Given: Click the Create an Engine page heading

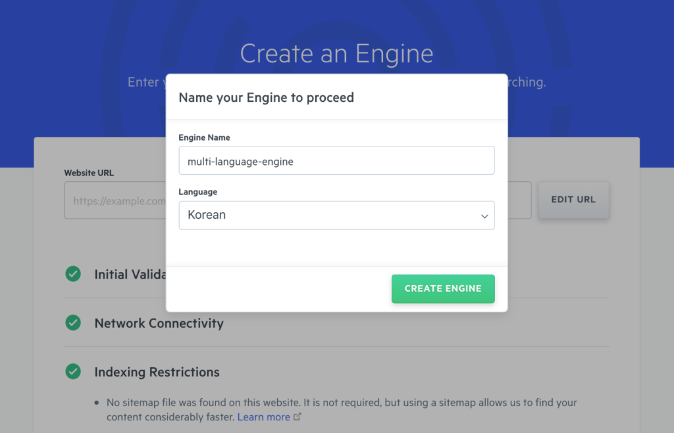Looking at the screenshot, I should (336, 54).
